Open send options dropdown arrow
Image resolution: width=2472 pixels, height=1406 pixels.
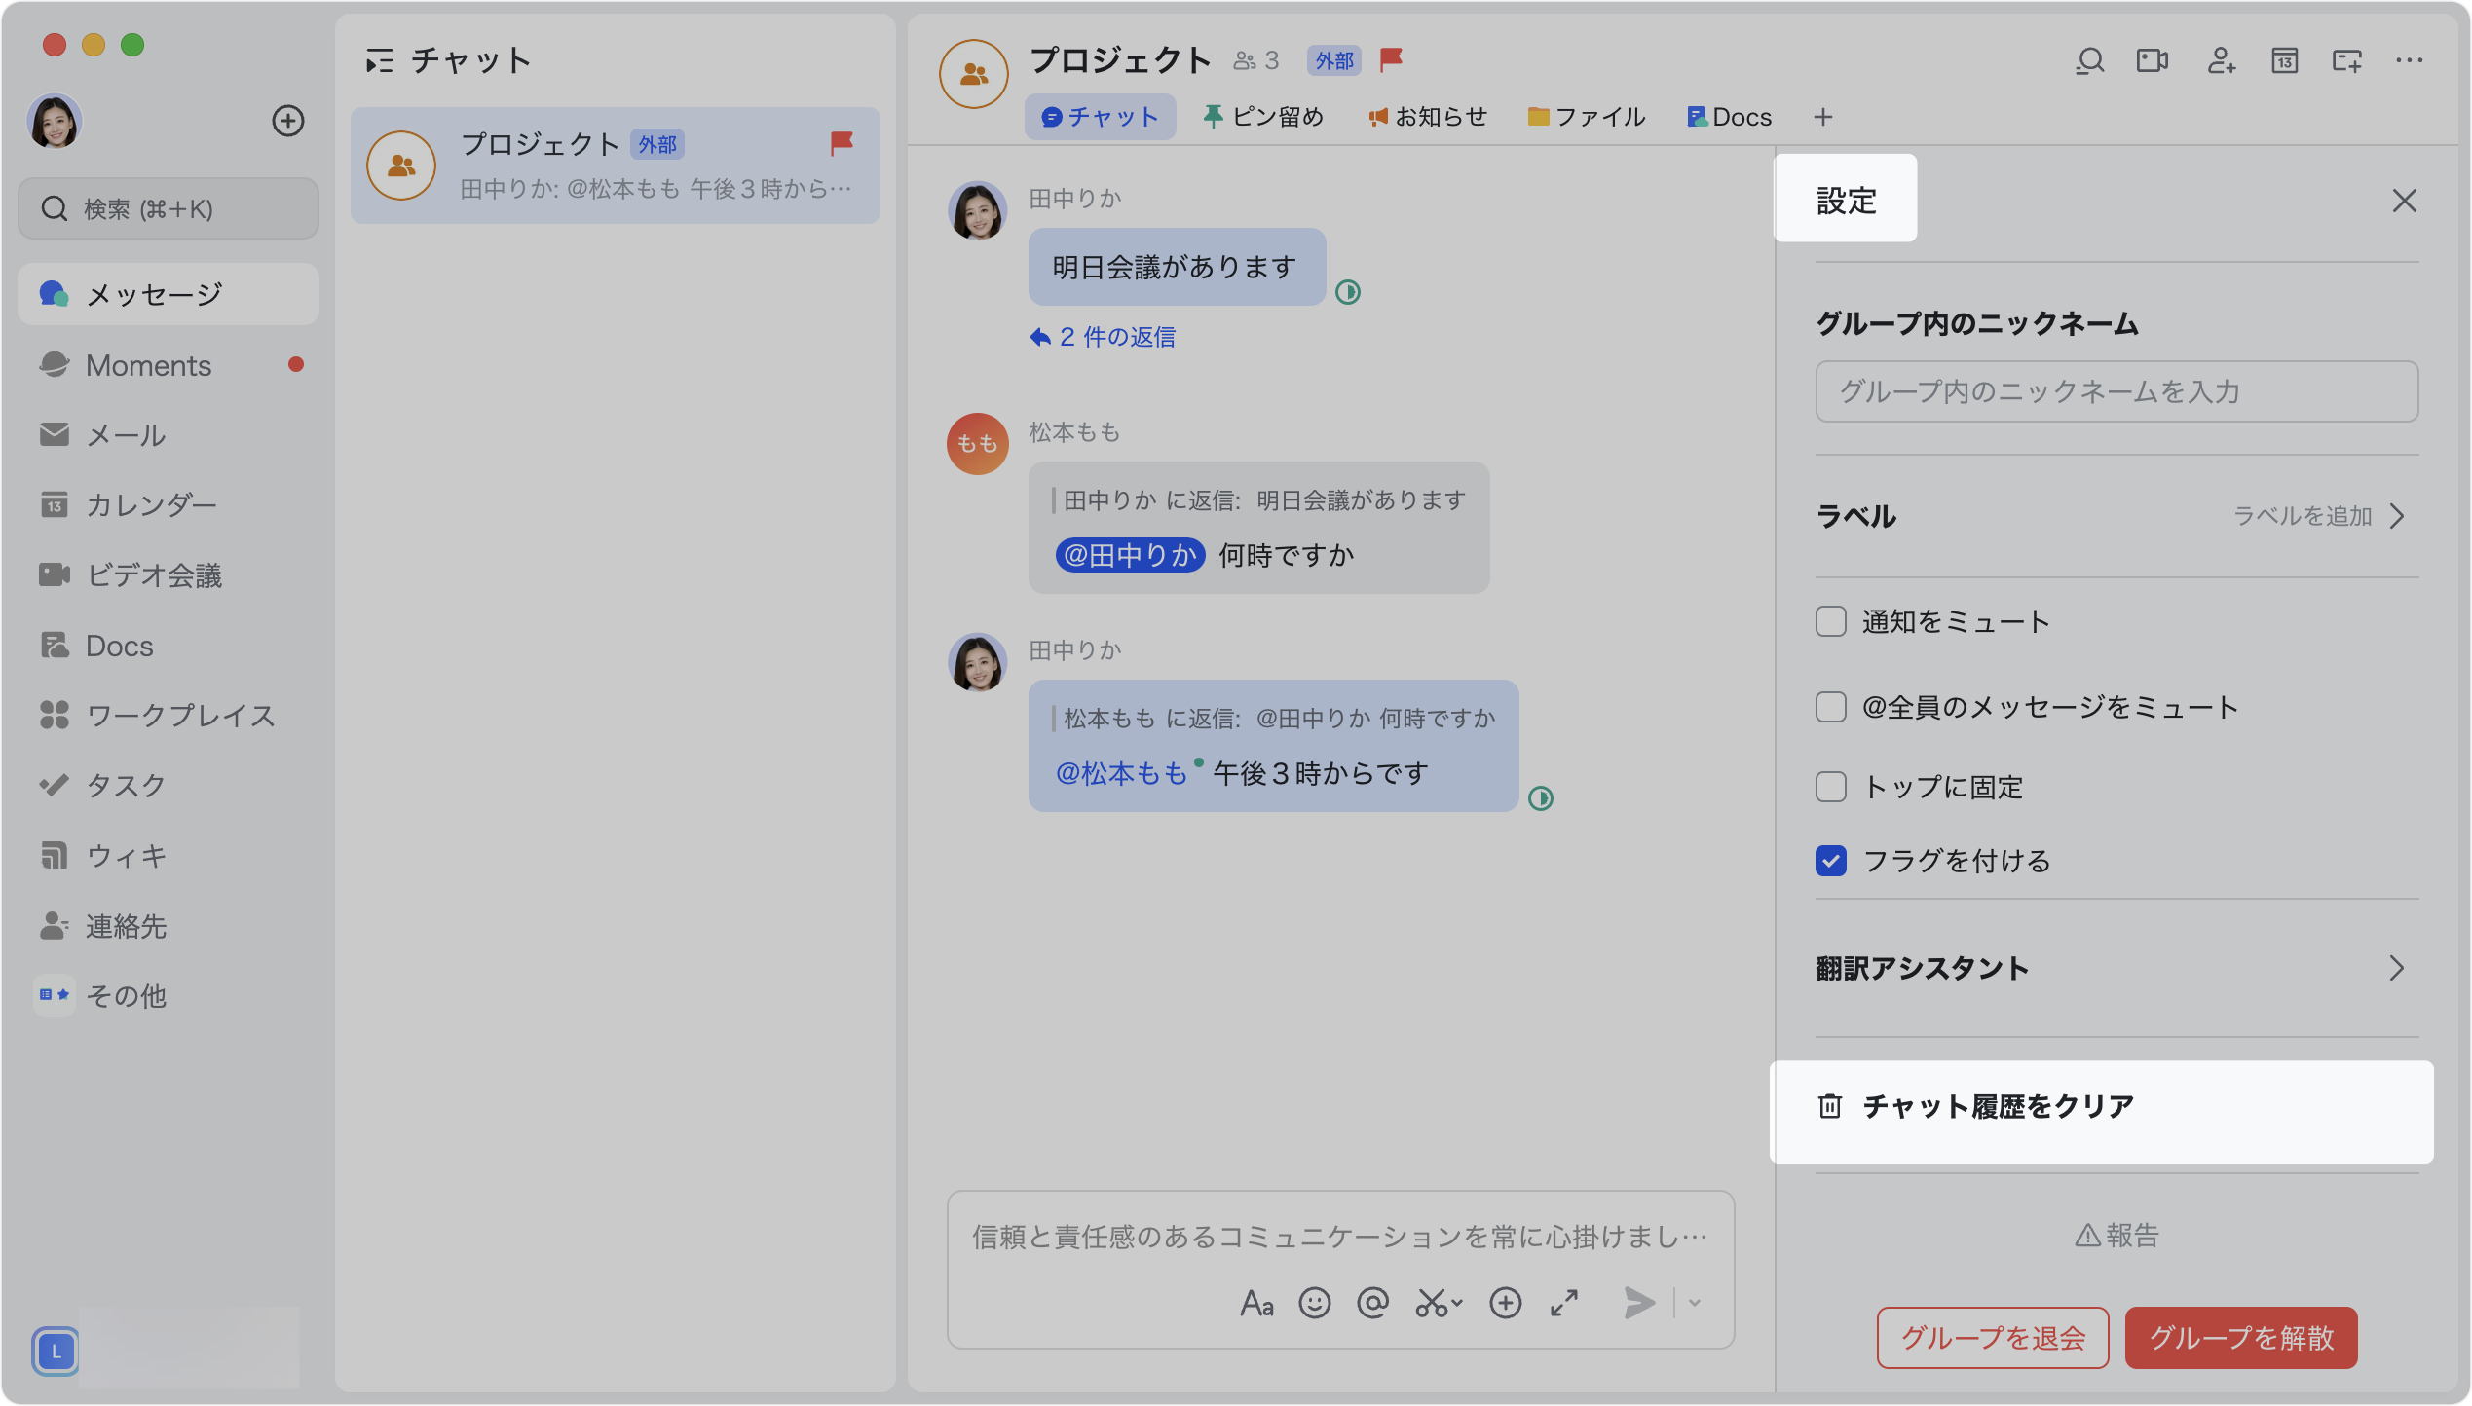1693,1303
